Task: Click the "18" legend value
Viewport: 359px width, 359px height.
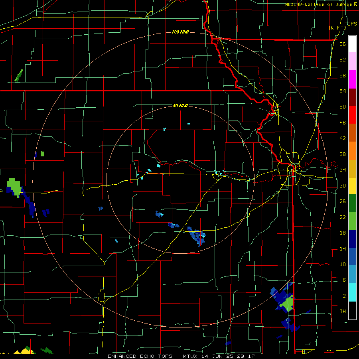Action: pyautogui.click(x=343, y=233)
